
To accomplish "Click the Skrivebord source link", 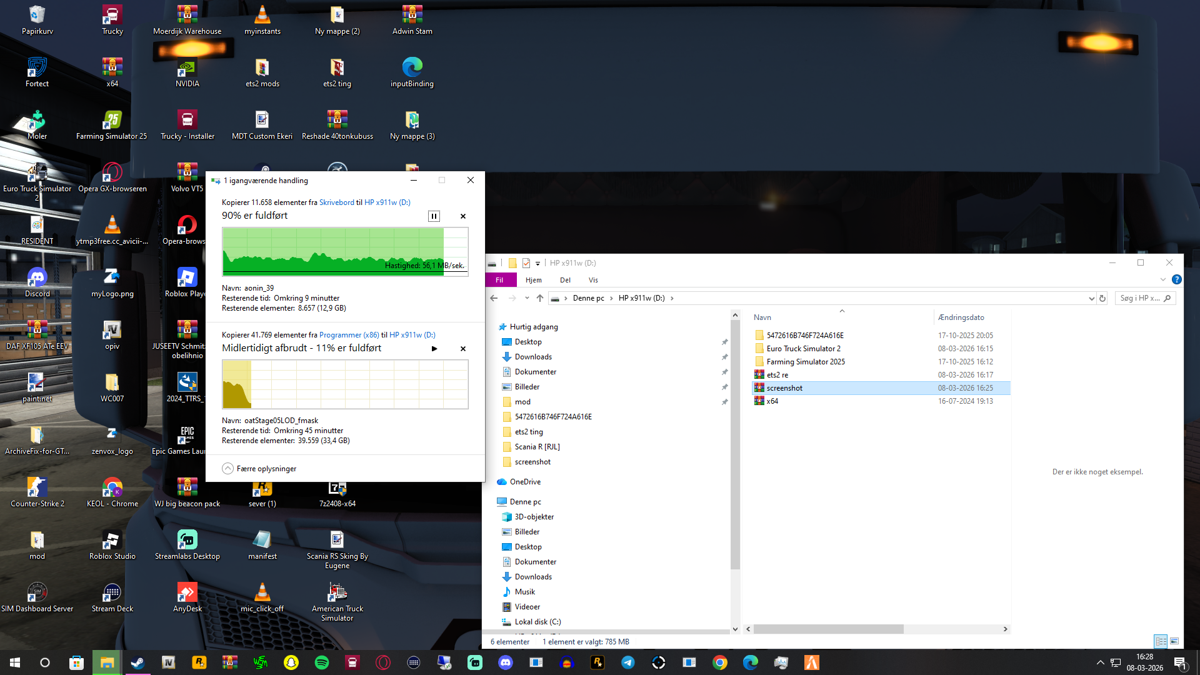I will pos(336,202).
